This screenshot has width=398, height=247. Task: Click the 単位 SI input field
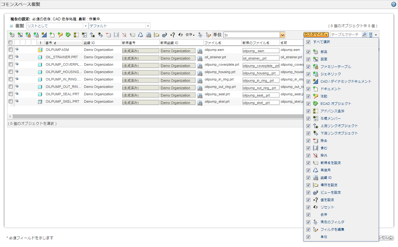tap(252, 35)
